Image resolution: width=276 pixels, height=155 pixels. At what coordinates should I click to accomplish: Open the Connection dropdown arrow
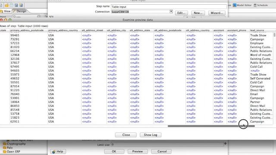coord(171,12)
